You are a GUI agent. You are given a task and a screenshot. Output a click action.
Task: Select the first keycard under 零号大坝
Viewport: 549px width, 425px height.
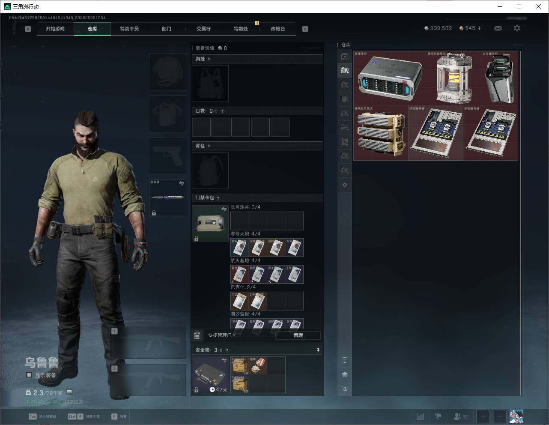tap(240, 248)
